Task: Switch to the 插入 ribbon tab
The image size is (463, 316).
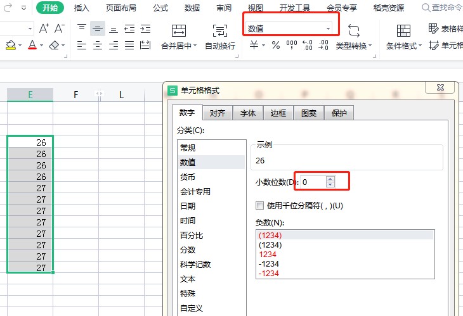Action: pyautogui.click(x=81, y=8)
